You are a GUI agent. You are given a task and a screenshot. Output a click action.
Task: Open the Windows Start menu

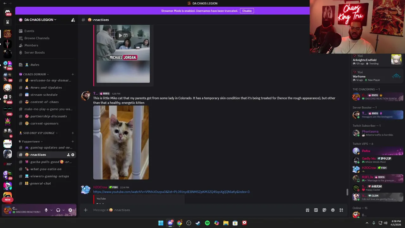pos(161,223)
